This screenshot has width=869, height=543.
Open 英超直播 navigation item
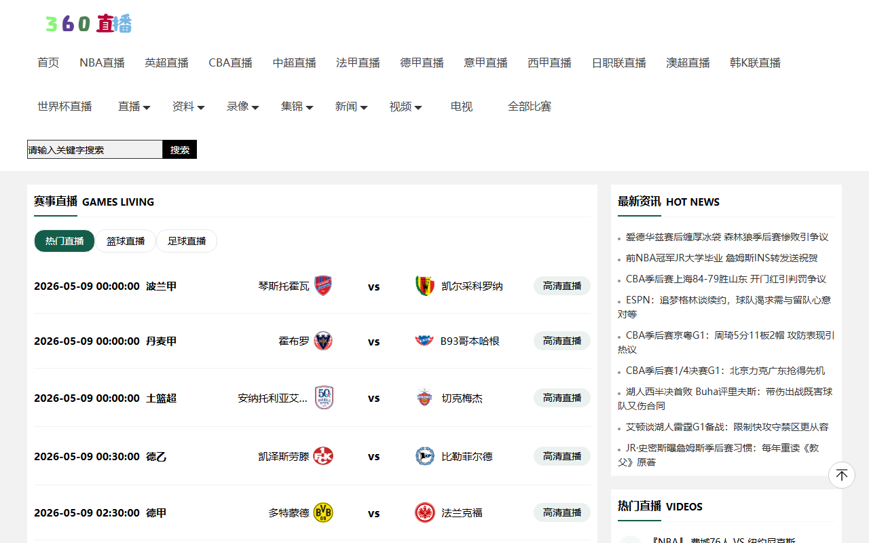click(166, 62)
